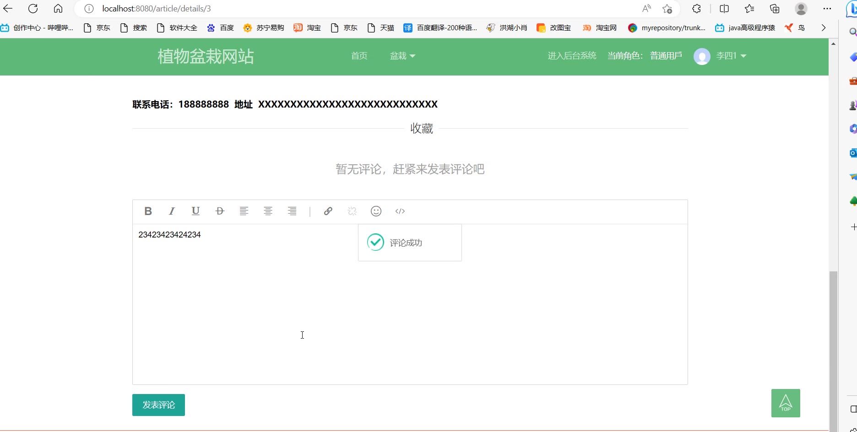This screenshot has height=432, width=857.
Task: Open the 淘宝网 bookmark
Action: [600, 28]
